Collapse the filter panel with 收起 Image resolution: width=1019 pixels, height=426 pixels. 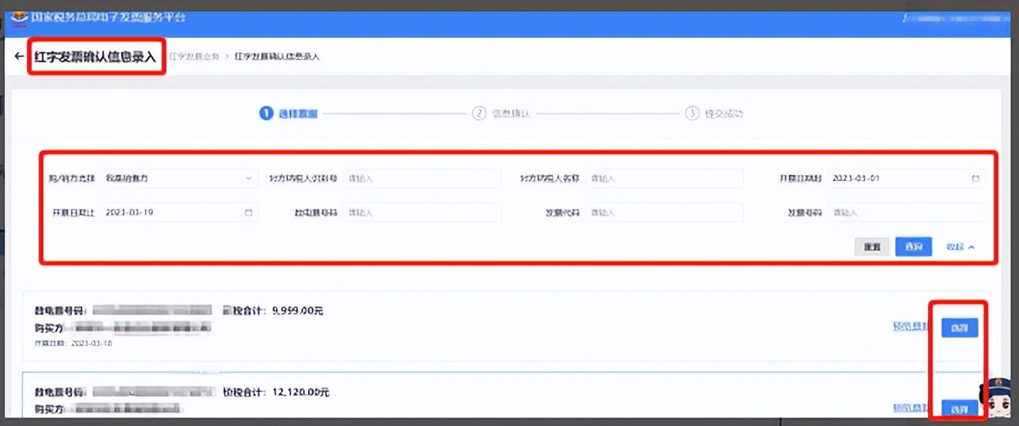tap(960, 247)
